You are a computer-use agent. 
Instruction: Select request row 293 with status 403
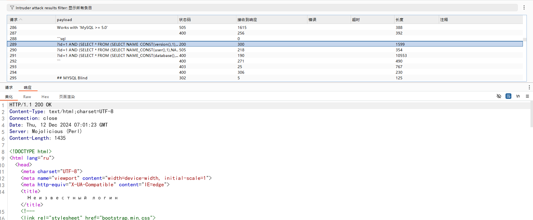tap(265, 67)
